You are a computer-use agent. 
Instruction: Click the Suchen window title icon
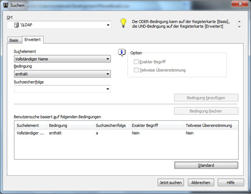[x=6, y=5]
